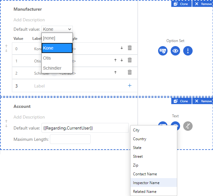Click the enabled-state icon under Option Set
Screen dimensions: 213x196
coord(163,51)
